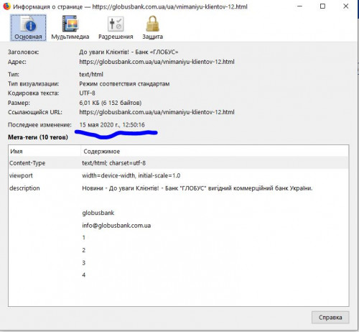Switch to the Мультимедиа tab

70,28
